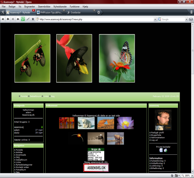
Task: Open the rock arch thumbnail
Action: click(x=106, y=123)
